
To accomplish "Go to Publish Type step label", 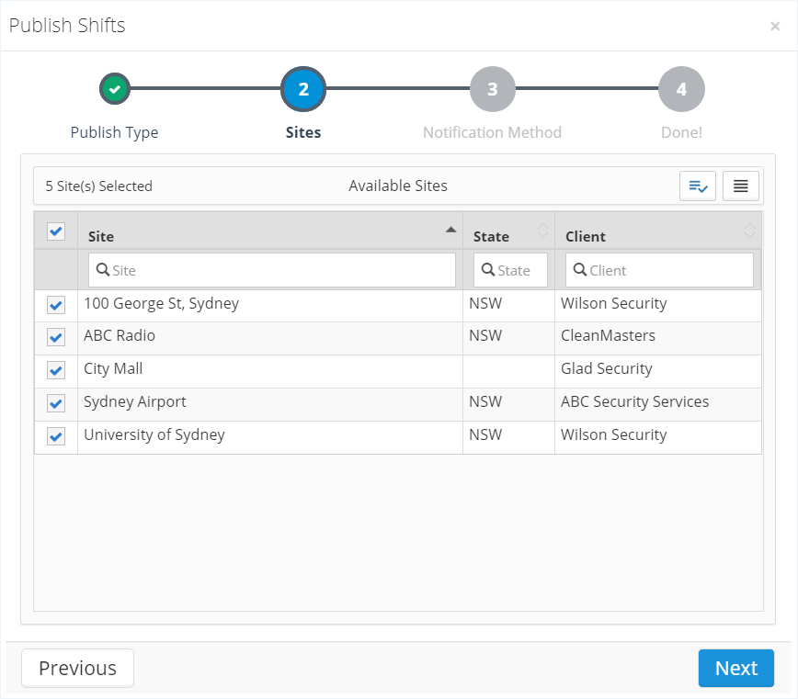I will coord(115,132).
